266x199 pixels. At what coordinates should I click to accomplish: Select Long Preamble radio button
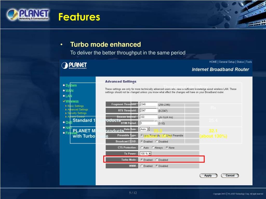pos(142,135)
